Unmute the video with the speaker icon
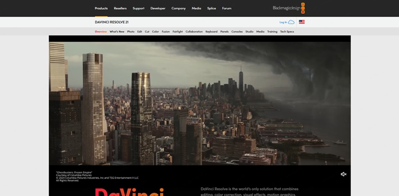The width and height of the screenshot is (399, 196). pos(344,174)
